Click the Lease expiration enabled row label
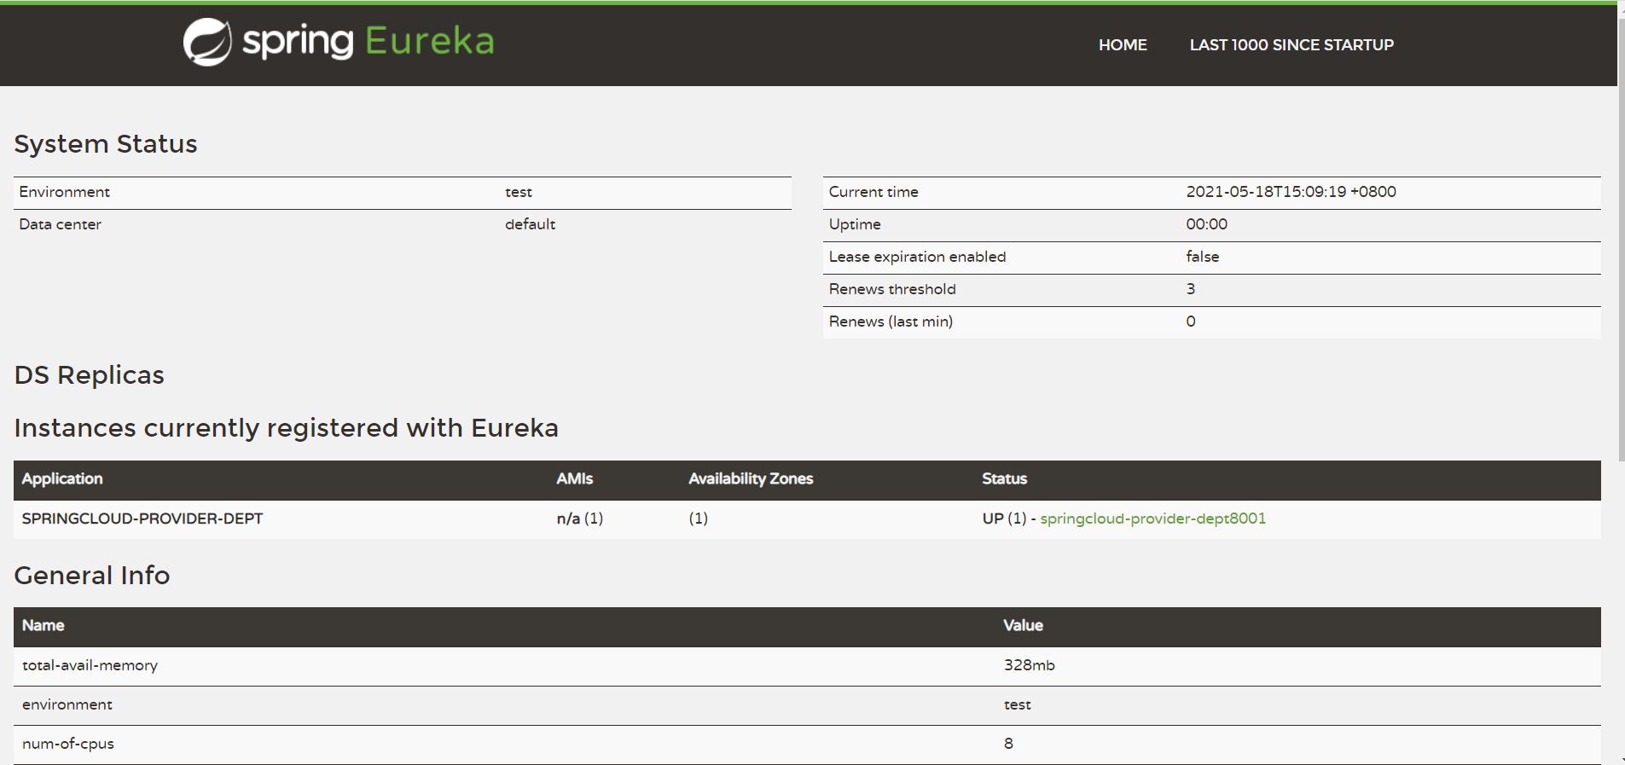This screenshot has width=1625, height=765. point(917,257)
